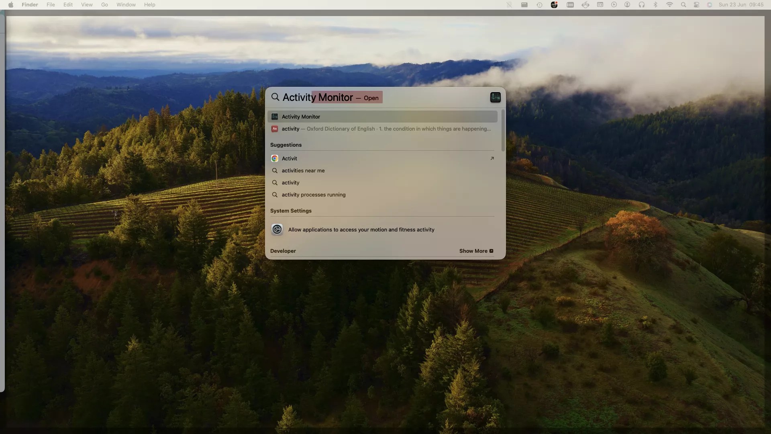The height and width of the screenshot is (434, 771).
Task: Click arrow icon beside Activit suggestion
Action: point(492,158)
